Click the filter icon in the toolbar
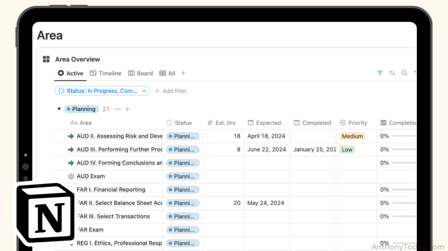The height and width of the screenshot is (251, 448). [380, 73]
